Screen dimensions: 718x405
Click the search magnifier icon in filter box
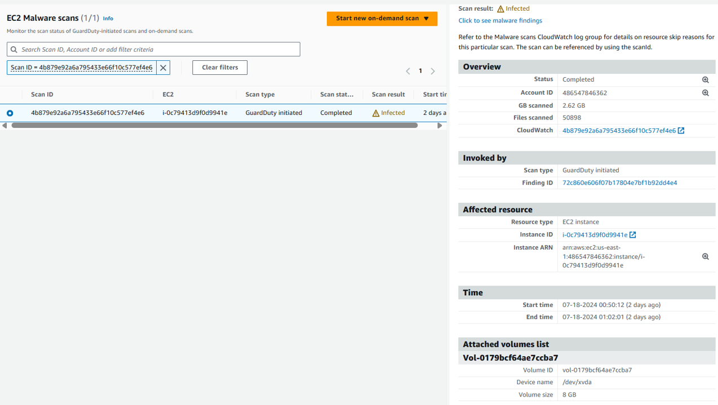point(14,50)
